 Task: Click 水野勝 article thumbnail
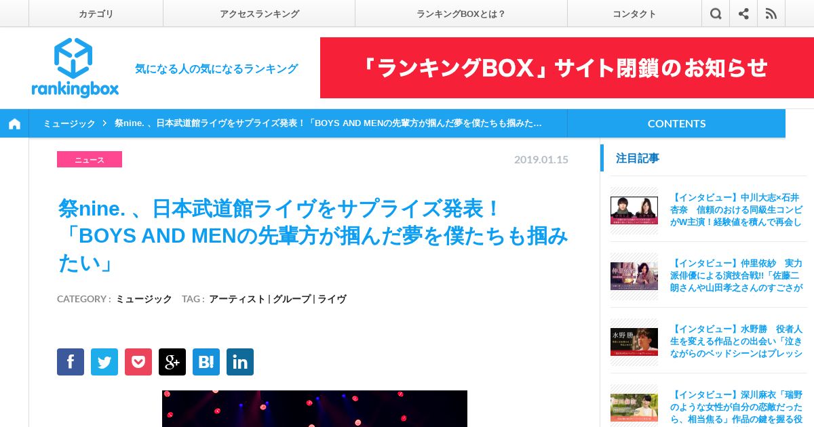click(x=634, y=342)
